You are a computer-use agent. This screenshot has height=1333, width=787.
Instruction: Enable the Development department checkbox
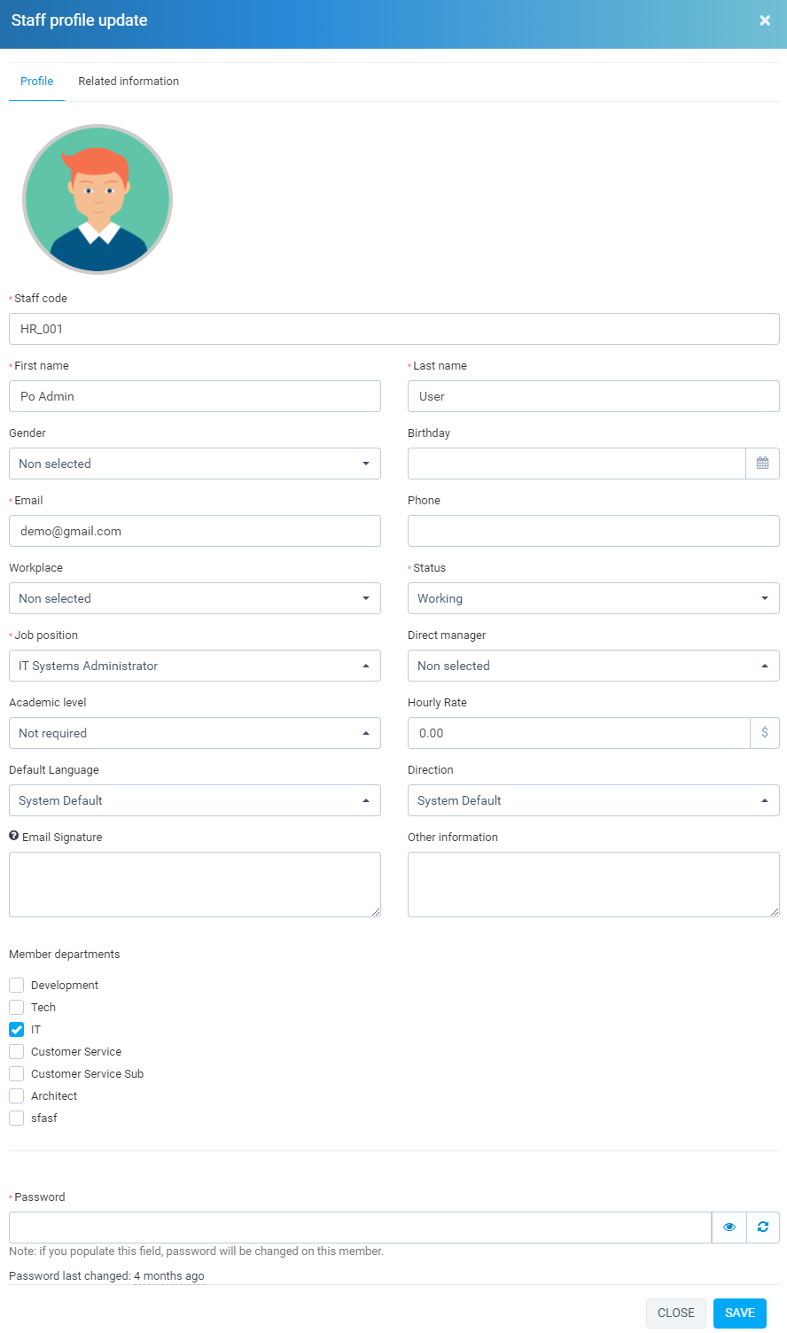pyautogui.click(x=15, y=985)
